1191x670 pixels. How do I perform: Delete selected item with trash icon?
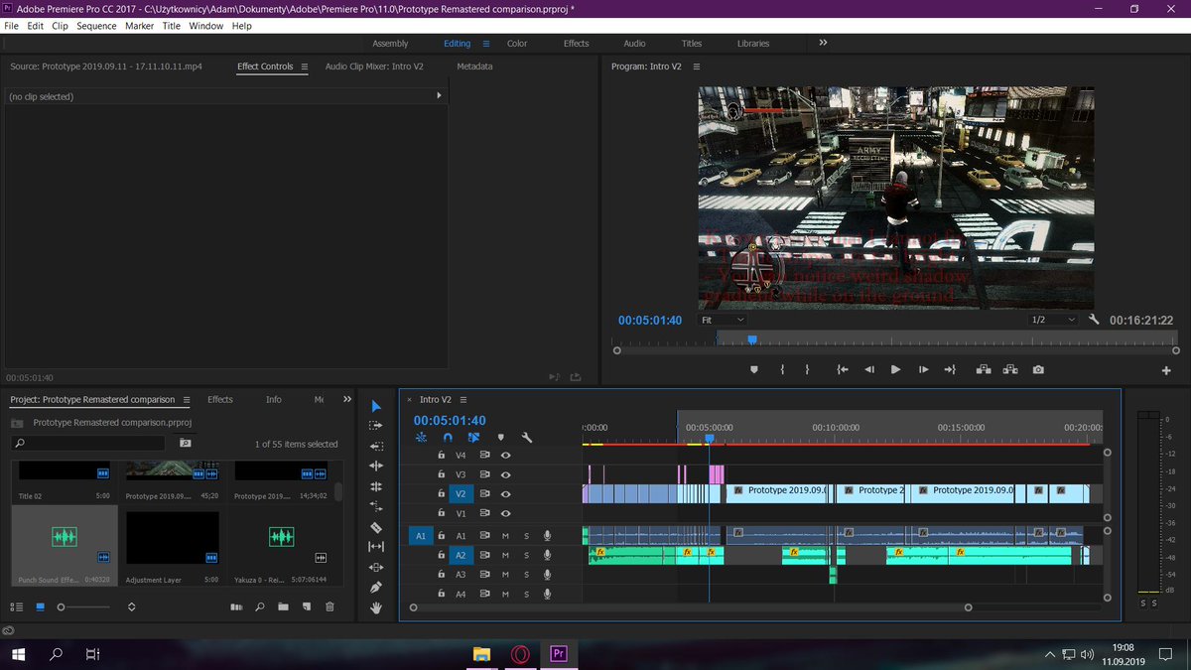pyautogui.click(x=331, y=606)
